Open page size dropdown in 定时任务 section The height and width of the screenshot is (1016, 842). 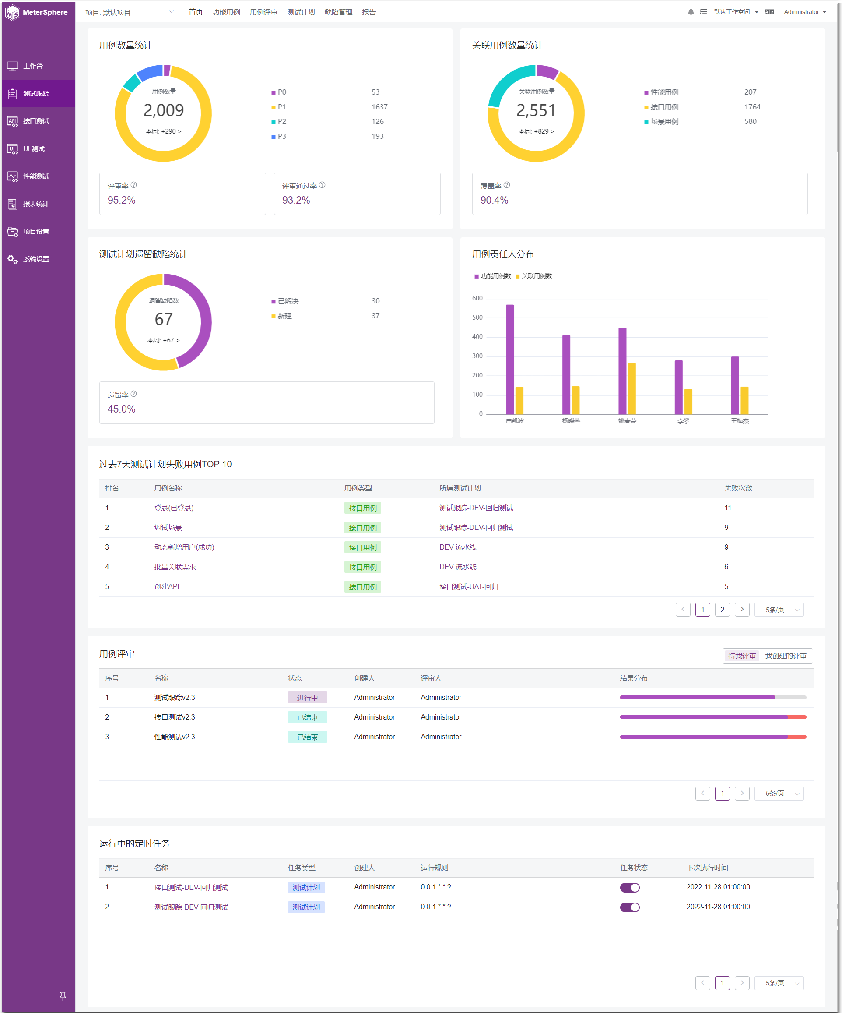779,983
